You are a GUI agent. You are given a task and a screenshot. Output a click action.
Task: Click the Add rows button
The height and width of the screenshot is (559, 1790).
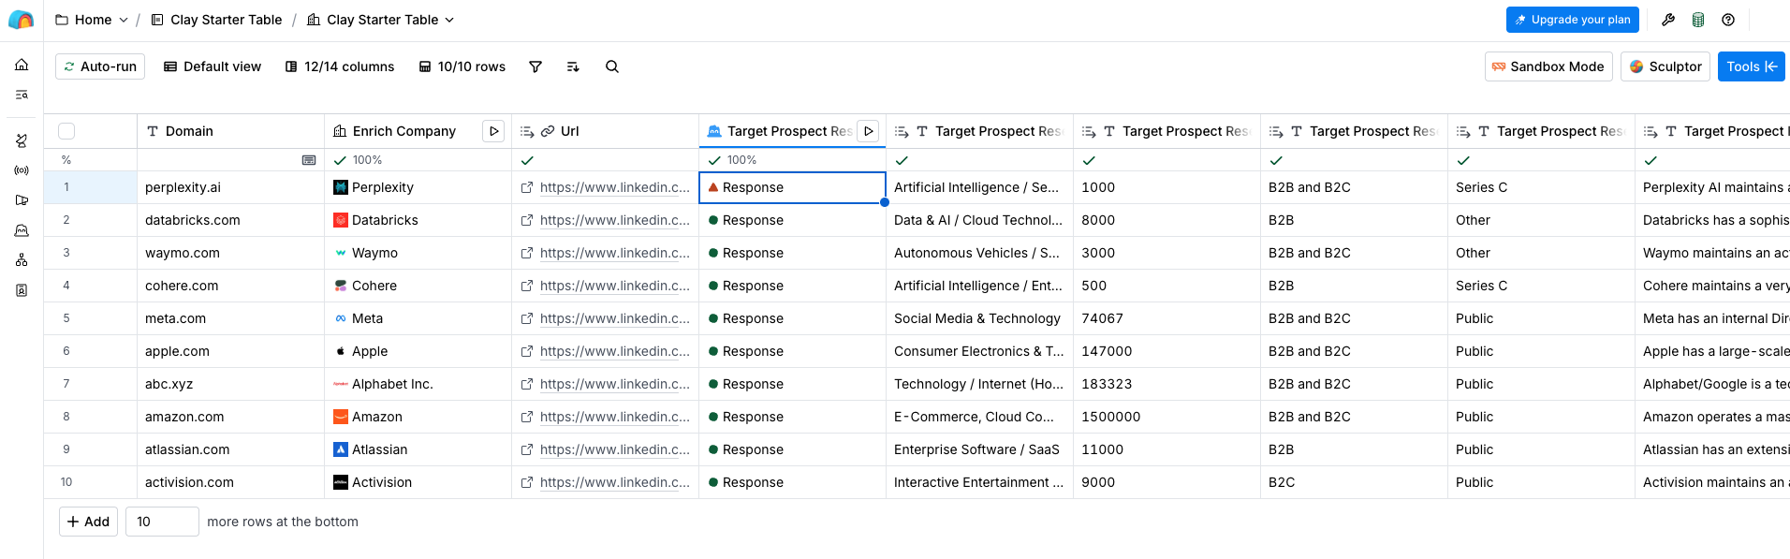pyautogui.click(x=88, y=522)
